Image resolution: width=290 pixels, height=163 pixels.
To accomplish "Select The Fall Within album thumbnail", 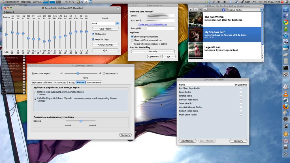I will (x=196, y=20).
